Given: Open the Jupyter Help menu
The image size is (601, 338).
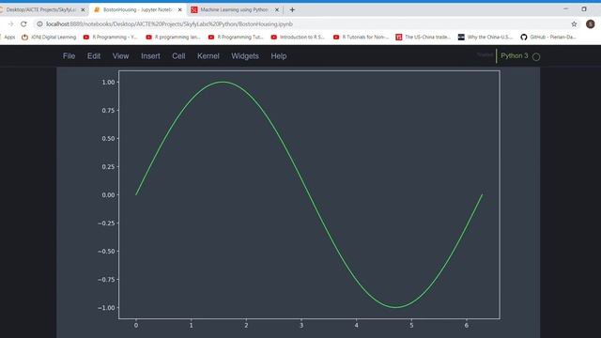Looking at the screenshot, I should point(279,56).
